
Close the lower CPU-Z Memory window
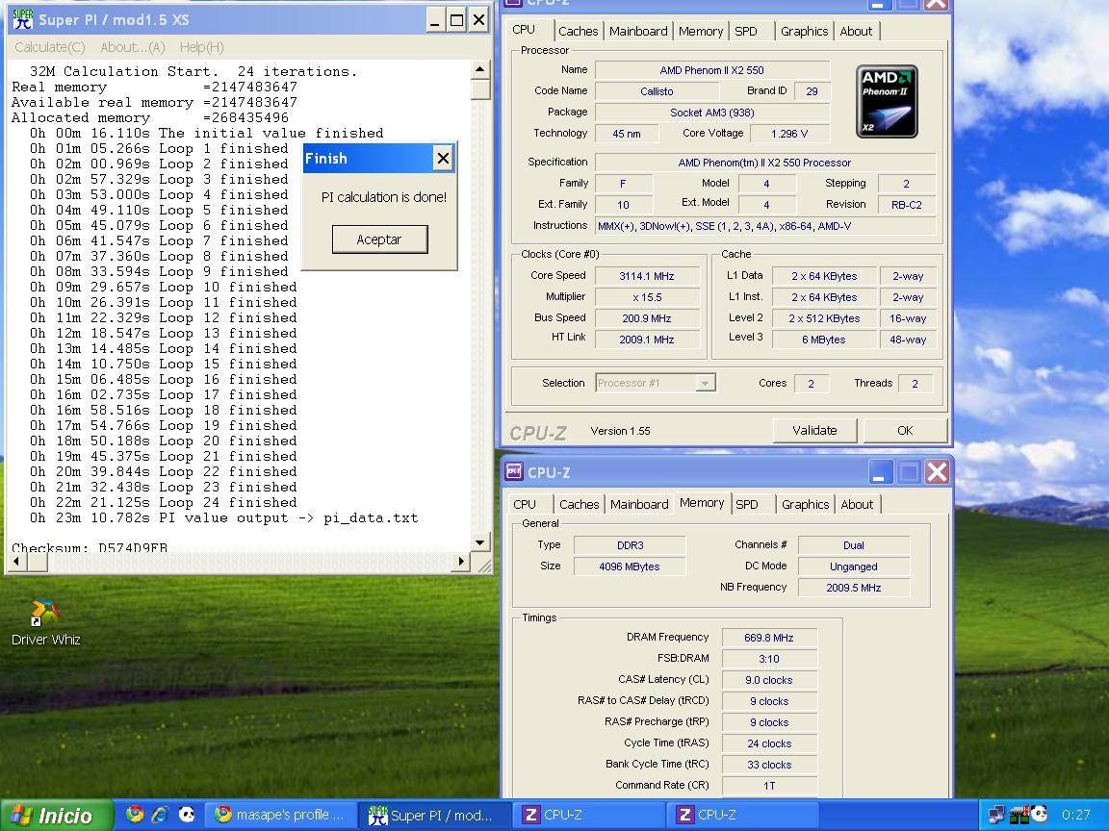pyautogui.click(x=937, y=472)
